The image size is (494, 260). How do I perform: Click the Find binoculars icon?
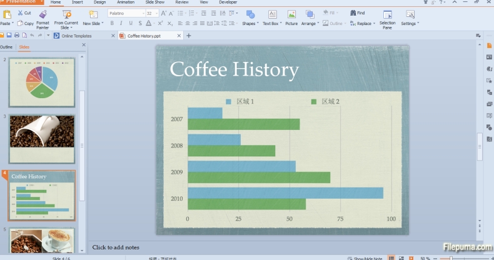(353, 12)
